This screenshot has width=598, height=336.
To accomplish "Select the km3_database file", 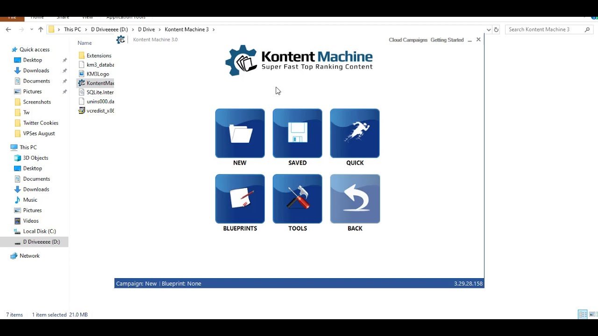I will pyautogui.click(x=96, y=65).
